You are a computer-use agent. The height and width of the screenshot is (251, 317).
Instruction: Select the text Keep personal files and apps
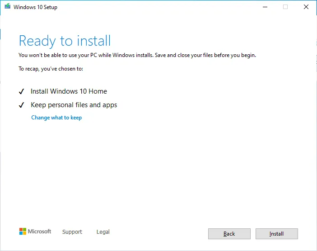[x=74, y=105]
